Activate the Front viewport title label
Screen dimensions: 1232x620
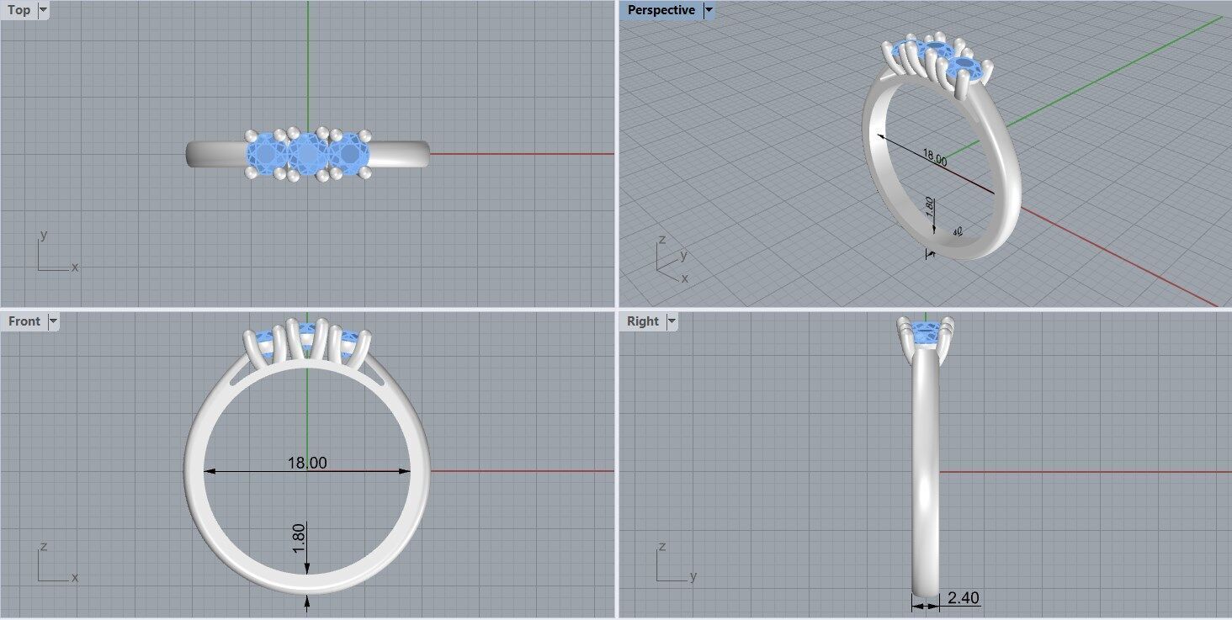click(x=24, y=321)
